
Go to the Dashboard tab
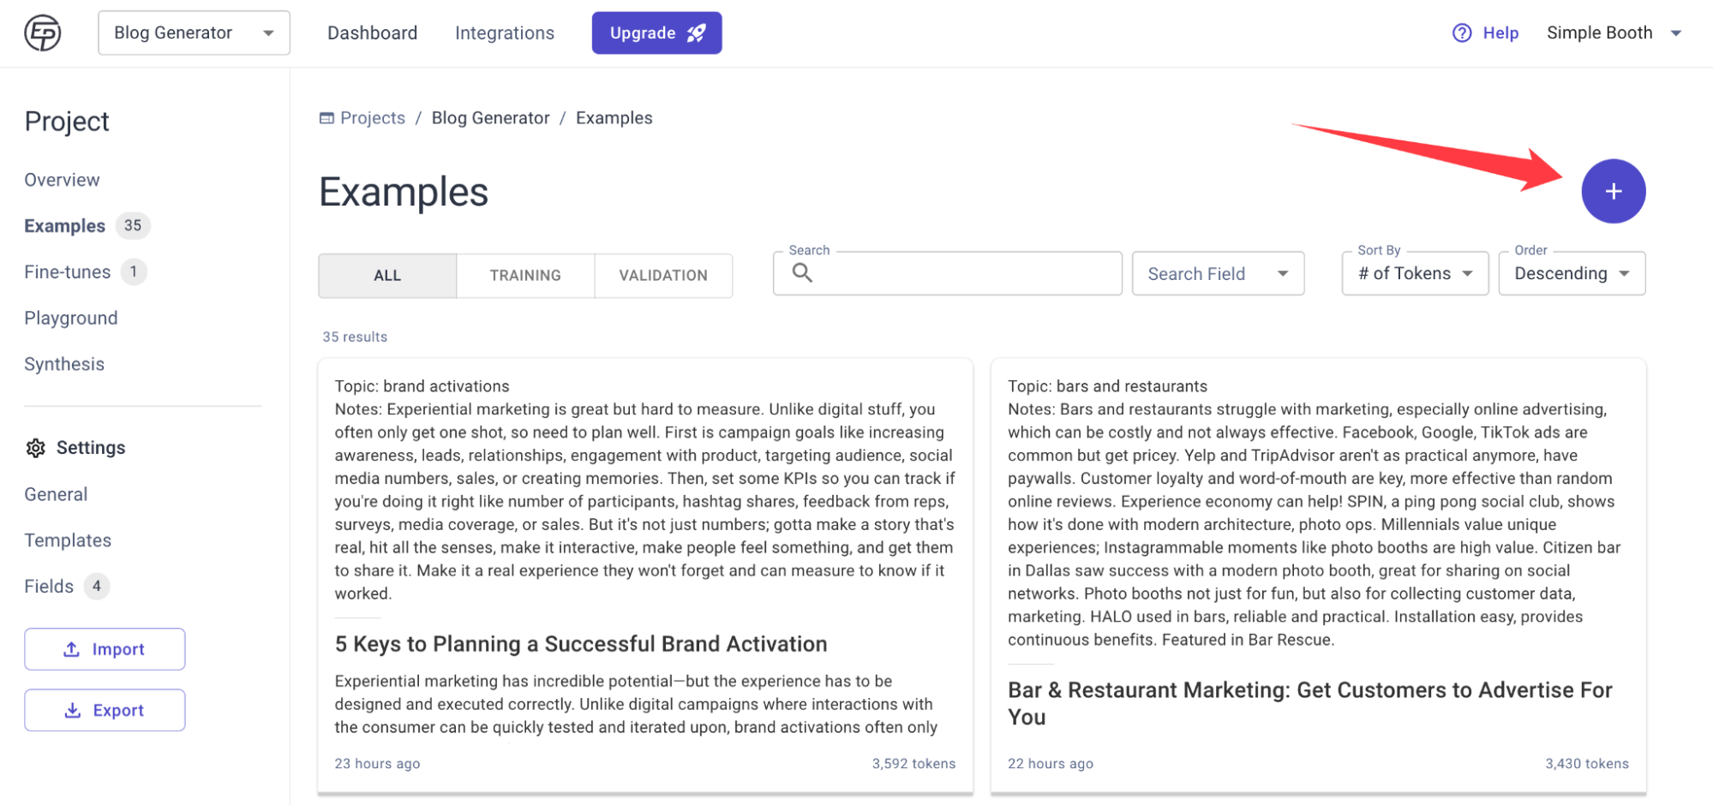[x=372, y=33]
